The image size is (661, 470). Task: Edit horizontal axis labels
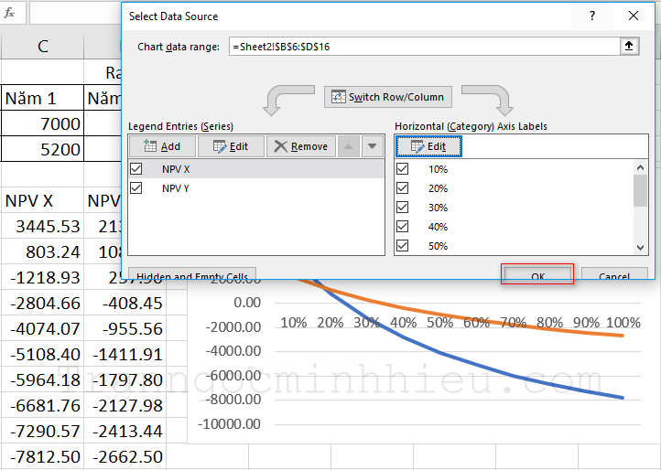click(x=428, y=146)
